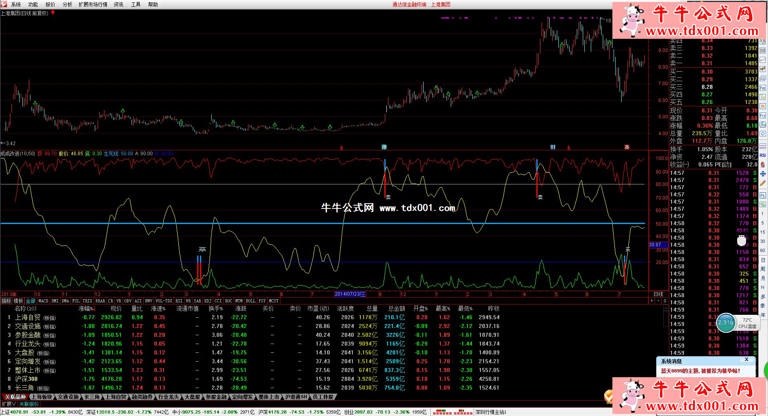Select the KDJ indicator tab
This screenshot has width=768, height=416.
click(x=208, y=301)
